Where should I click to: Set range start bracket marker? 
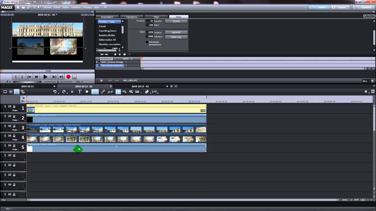(16, 77)
